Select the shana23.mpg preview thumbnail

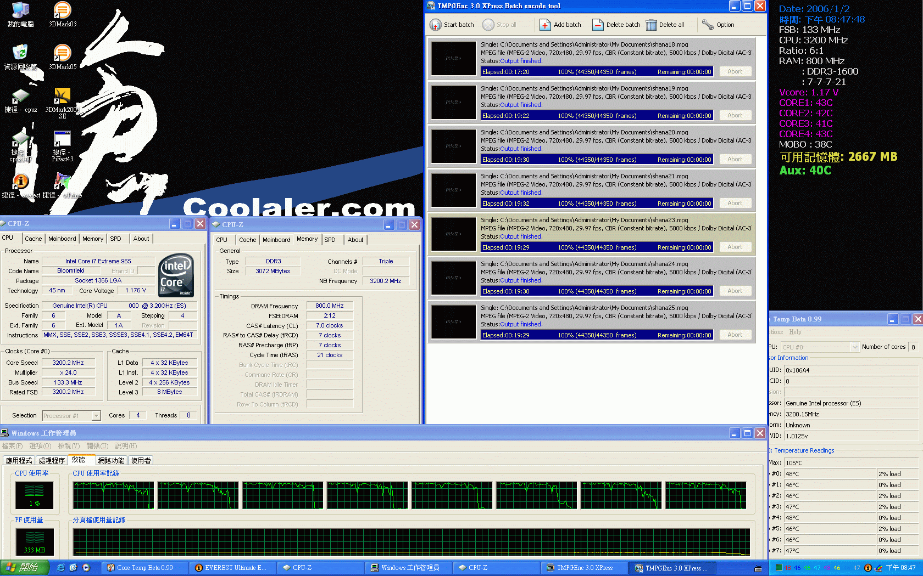(453, 234)
